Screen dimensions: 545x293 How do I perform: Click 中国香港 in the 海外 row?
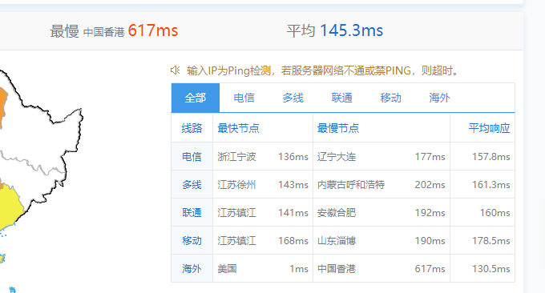[x=337, y=269]
